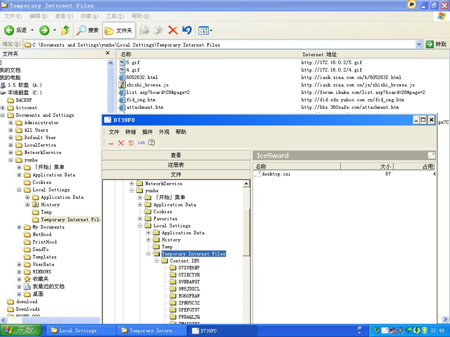Click the Explorer Undo arrow icon
Image resolution: width=450 pixels, height=337 pixels.
pos(187,30)
